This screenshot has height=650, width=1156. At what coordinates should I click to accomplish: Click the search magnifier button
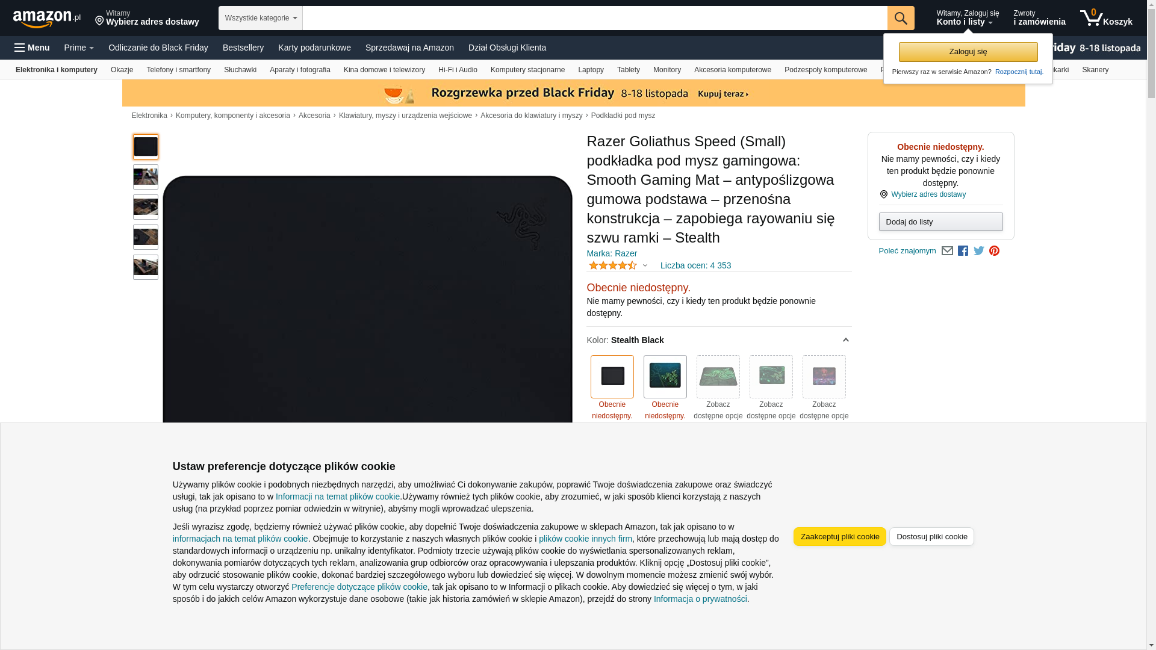pyautogui.click(x=901, y=18)
